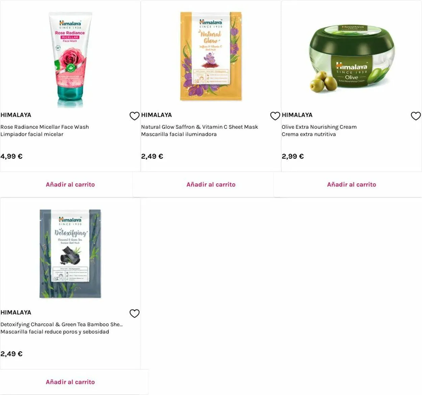Add Detoxifying Charcoal mask to cart

70,382
